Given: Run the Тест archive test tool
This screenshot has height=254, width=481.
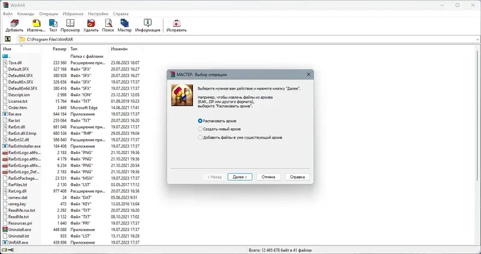Looking at the screenshot, I should [x=53, y=25].
